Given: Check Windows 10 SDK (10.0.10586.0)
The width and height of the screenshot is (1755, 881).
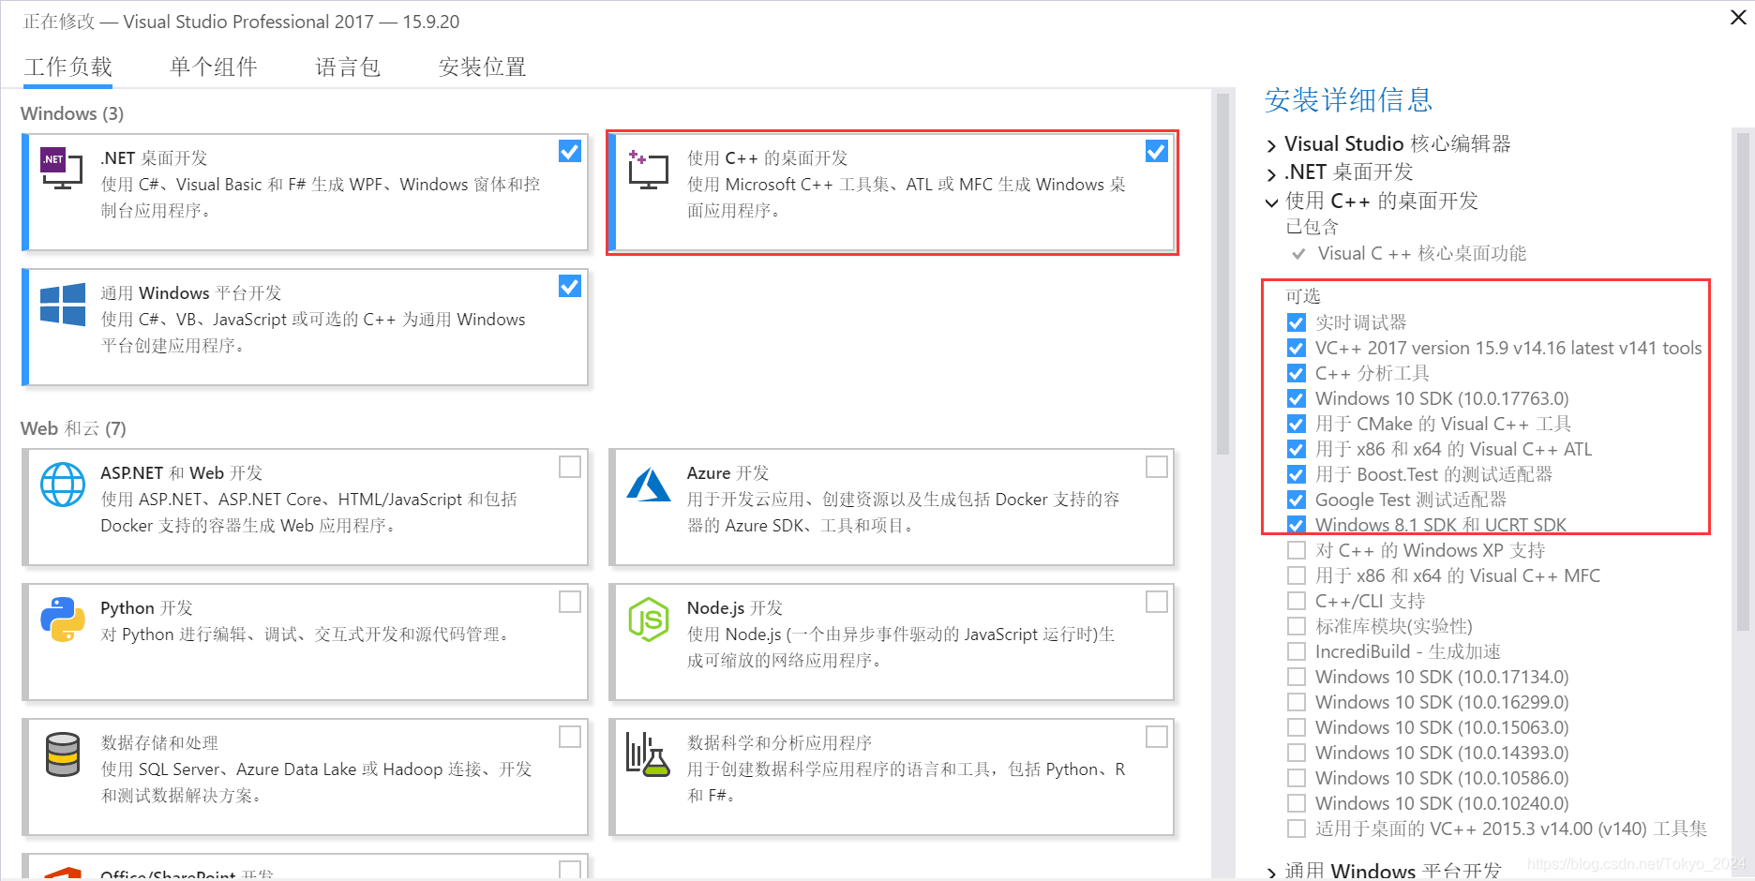Looking at the screenshot, I should pyautogui.click(x=1297, y=778).
